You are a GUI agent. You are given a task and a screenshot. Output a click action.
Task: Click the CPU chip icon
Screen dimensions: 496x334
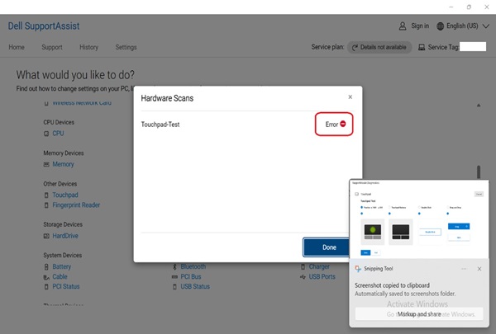46,134
